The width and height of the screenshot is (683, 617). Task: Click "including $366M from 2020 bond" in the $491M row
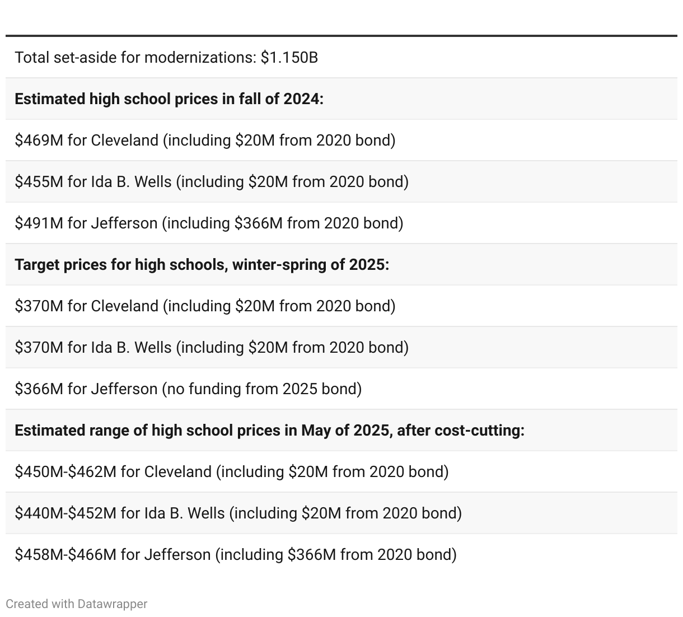click(283, 223)
